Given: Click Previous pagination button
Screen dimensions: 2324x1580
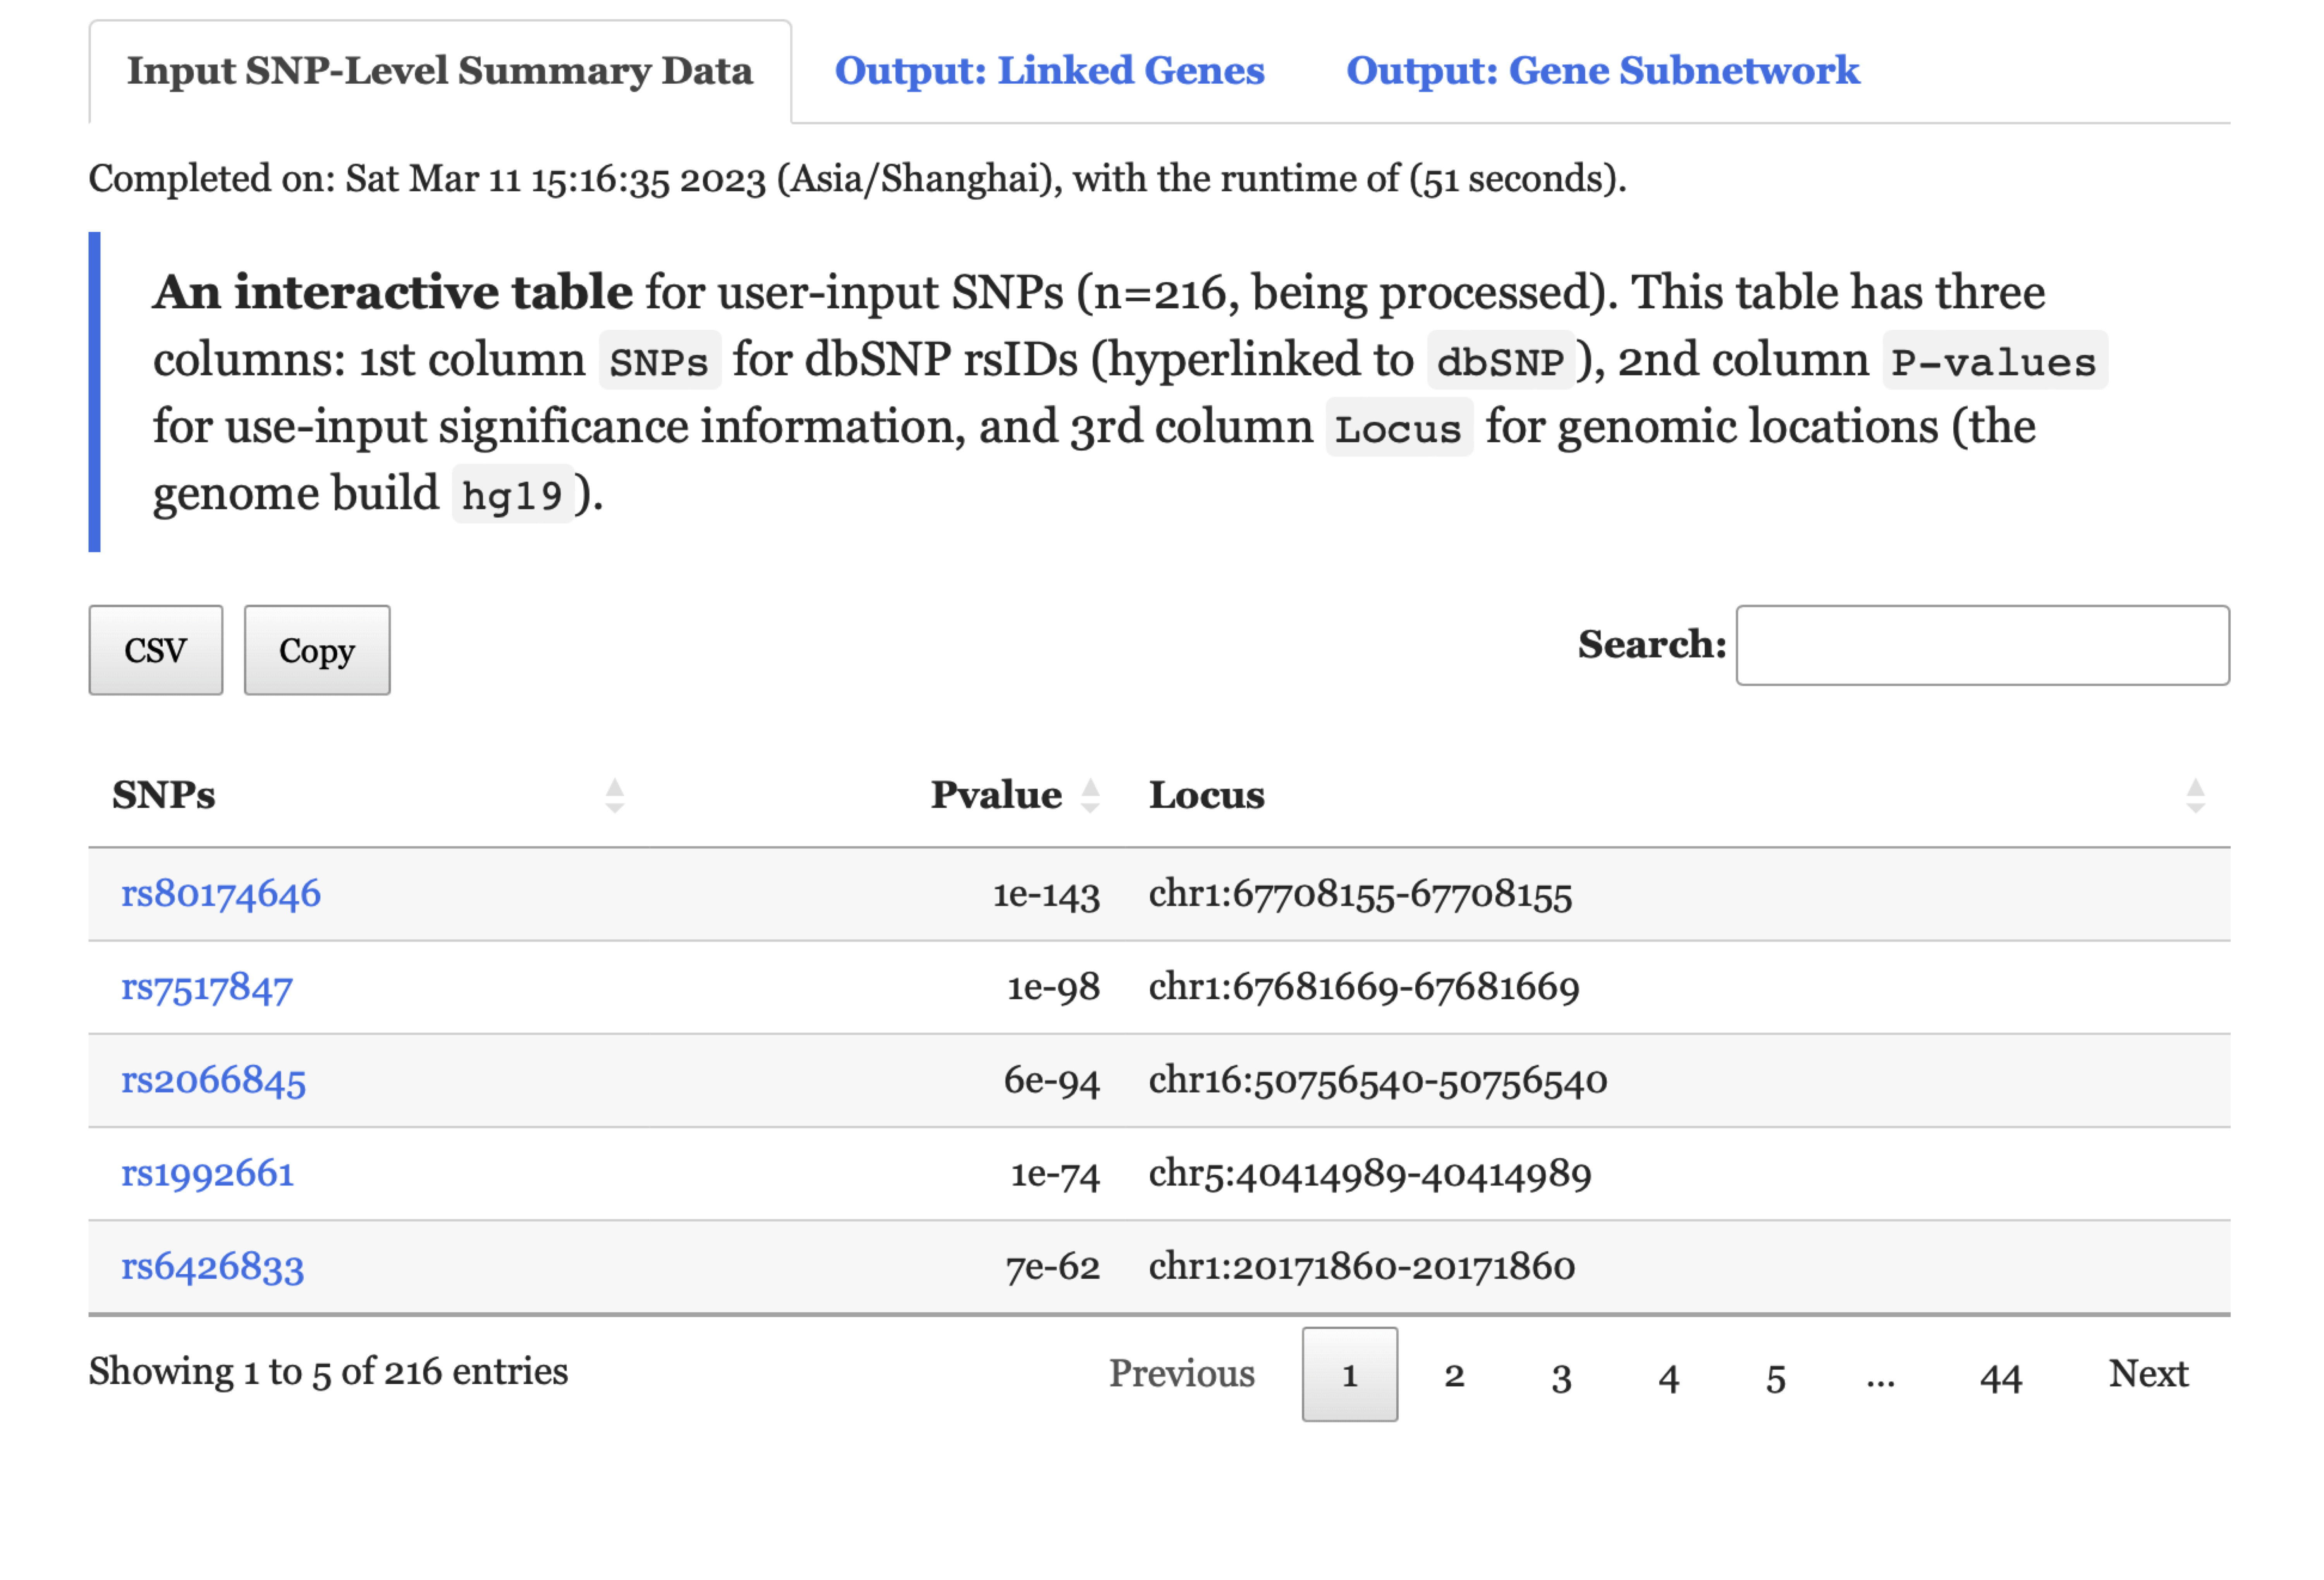Looking at the screenshot, I should pos(1181,1373).
